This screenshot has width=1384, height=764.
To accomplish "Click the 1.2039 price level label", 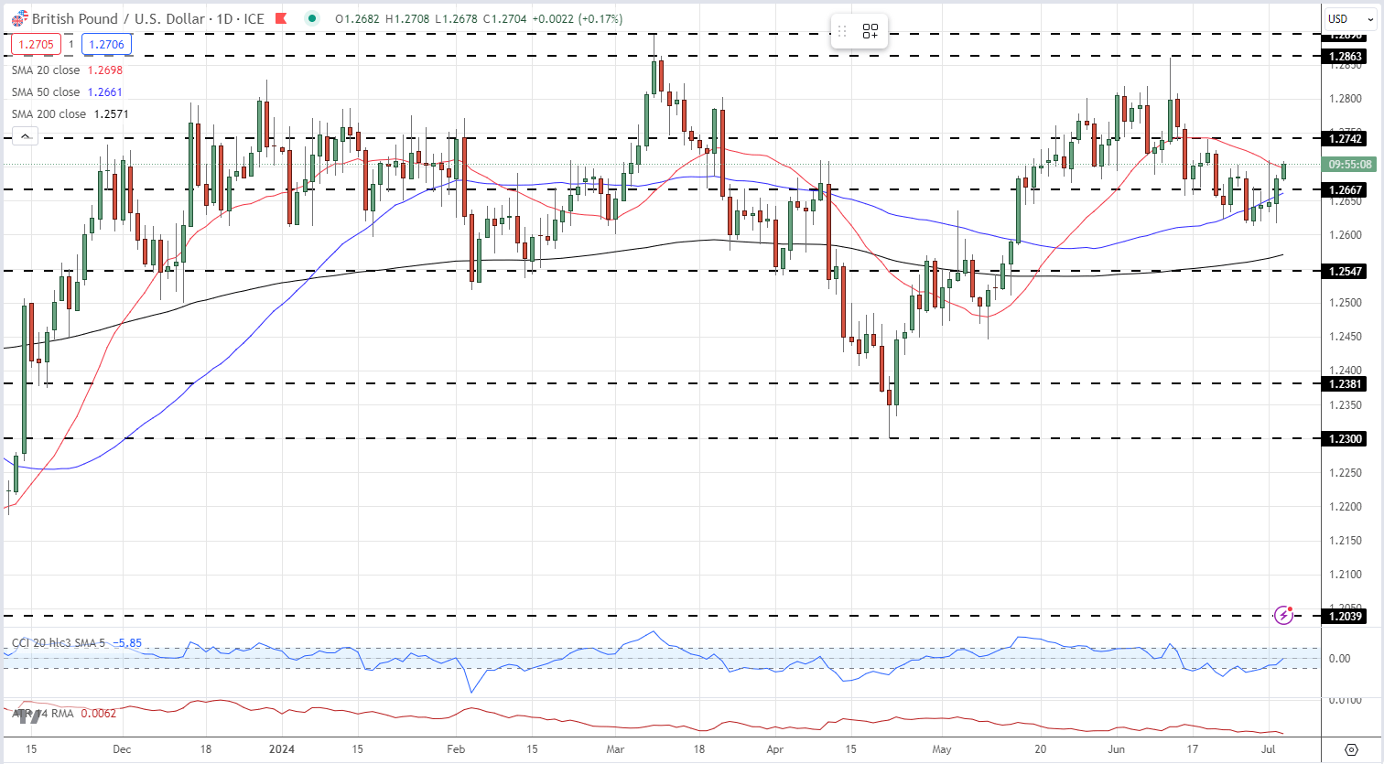I will (1345, 617).
